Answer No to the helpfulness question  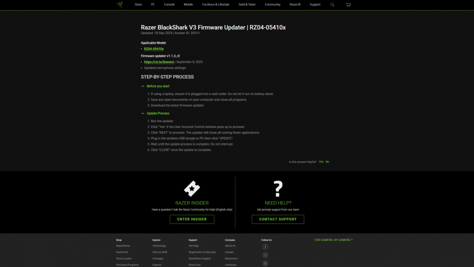point(328,162)
